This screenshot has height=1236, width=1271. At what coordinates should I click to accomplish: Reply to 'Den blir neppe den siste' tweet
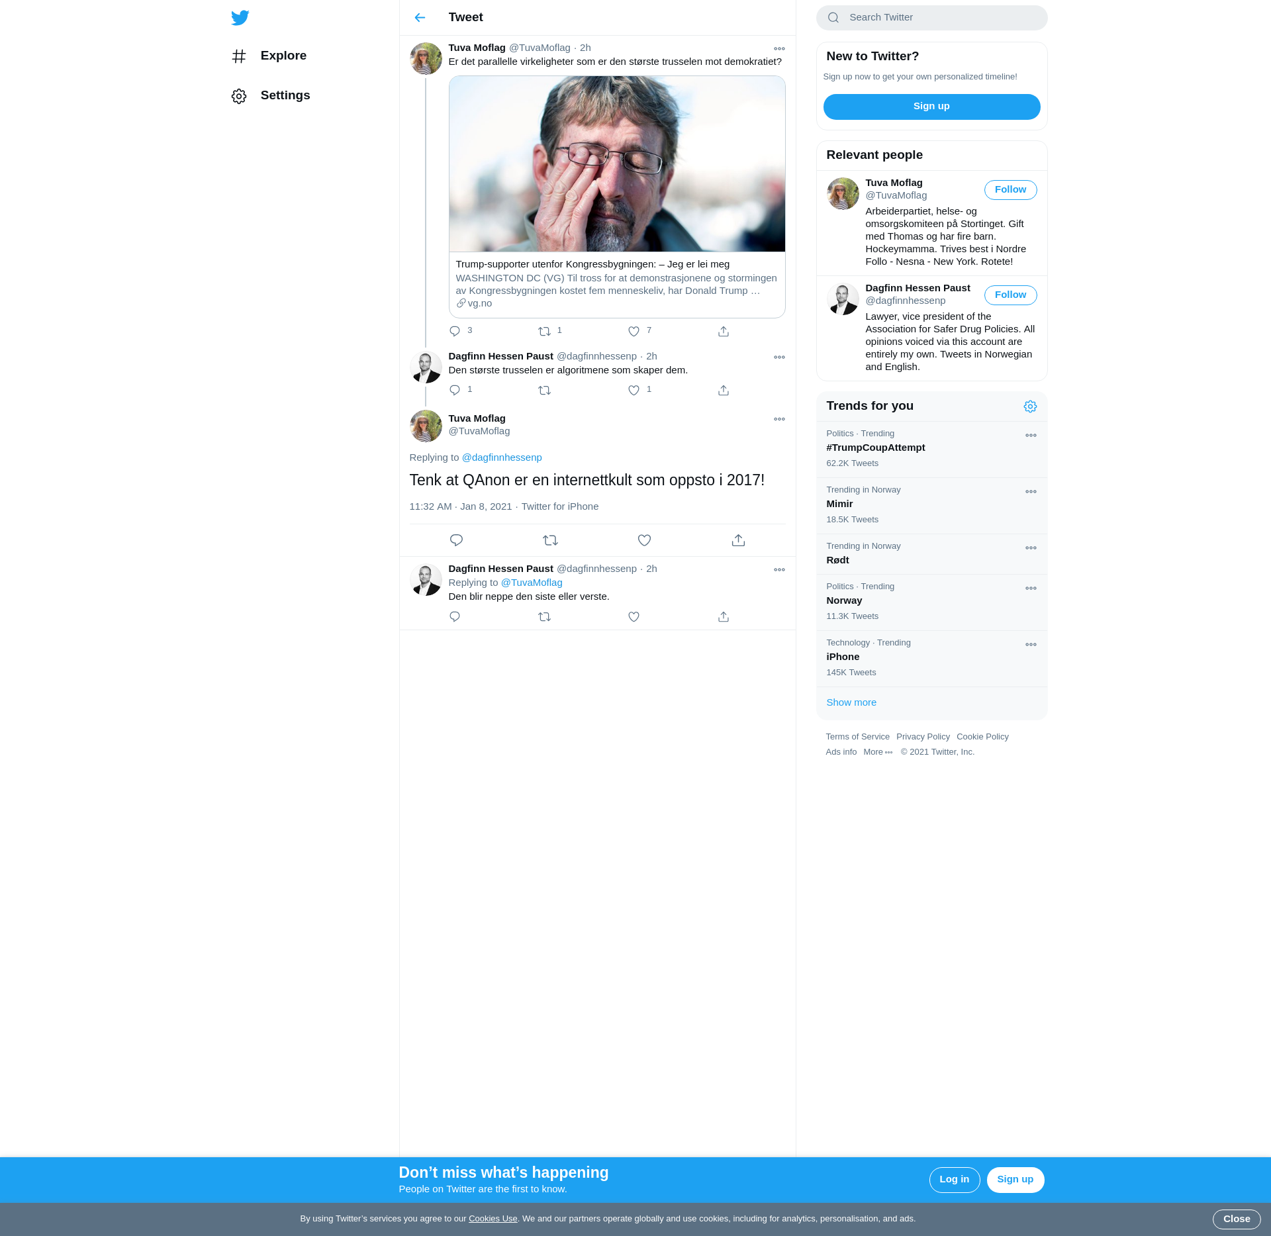pyautogui.click(x=455, y=616)
